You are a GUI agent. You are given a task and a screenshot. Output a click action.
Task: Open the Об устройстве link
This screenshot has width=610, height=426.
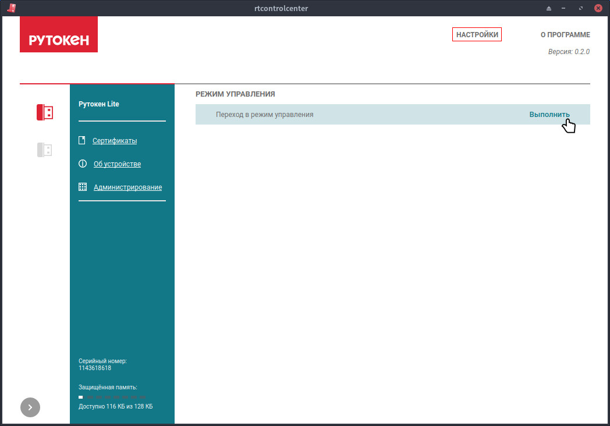click(117, 164)
